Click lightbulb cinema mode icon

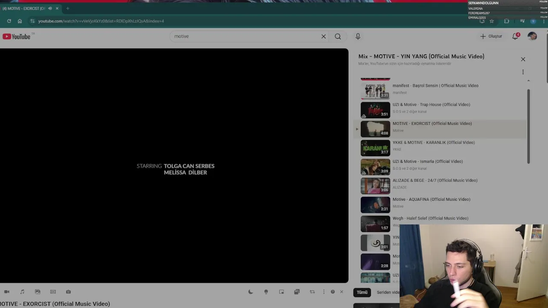pyautogui.click(x=266, y=292)
